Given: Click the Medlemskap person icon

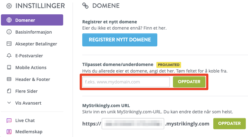Looking at the screenshot, I should point(9,131).
